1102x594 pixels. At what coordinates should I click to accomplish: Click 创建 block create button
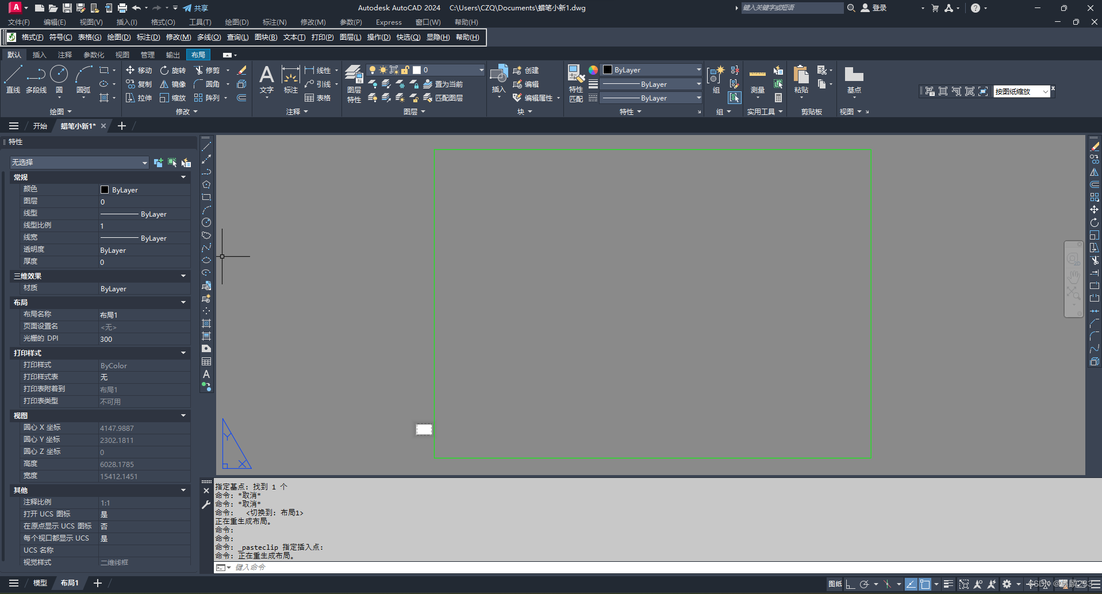click(x=526, y=70)
